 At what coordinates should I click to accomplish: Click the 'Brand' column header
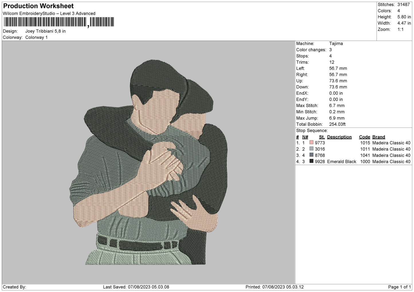coord(378,137)
